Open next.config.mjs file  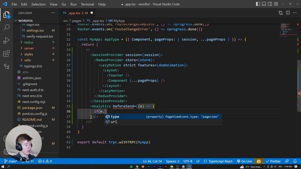point(33,102)
